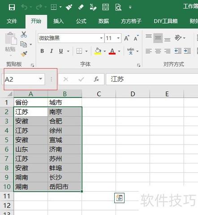Open the DIY工具箱 tab

tap(166, 21)
